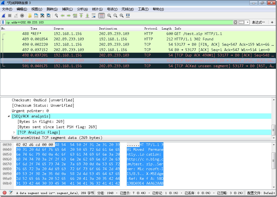Clear the display filter
Image resolution: width=277 pixels, height=197 pixels.
pyautogui.click(x=235, y=22)
